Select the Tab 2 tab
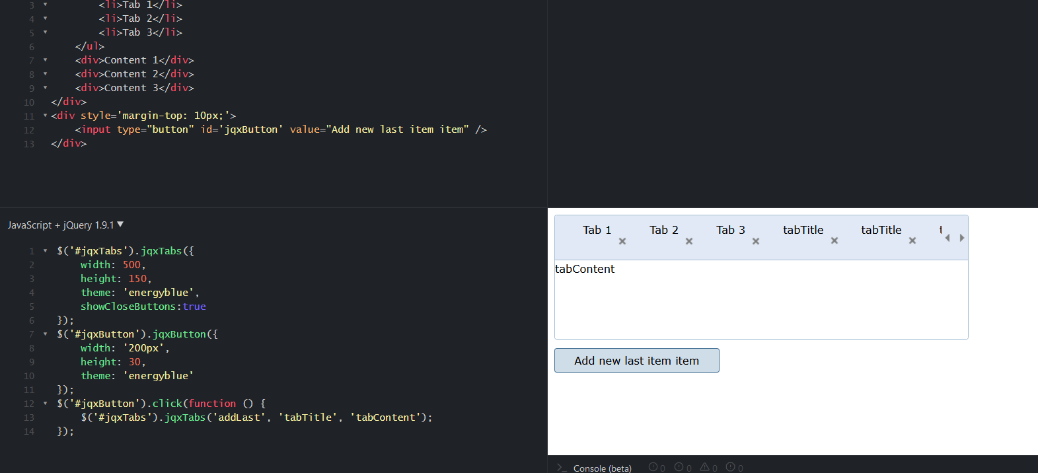The width and height of the screenshot is (1038, 473). (x=663, y=230)
